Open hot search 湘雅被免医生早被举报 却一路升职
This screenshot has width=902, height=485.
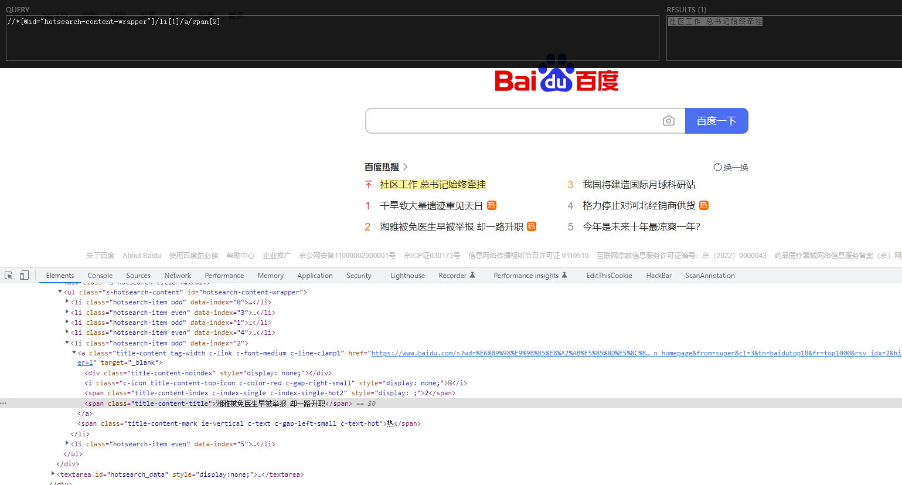pyautogui.click(x=451, y=227)
